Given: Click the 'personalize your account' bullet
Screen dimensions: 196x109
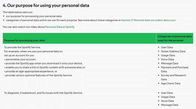Looking at the screenshot, I should [21, 59].
